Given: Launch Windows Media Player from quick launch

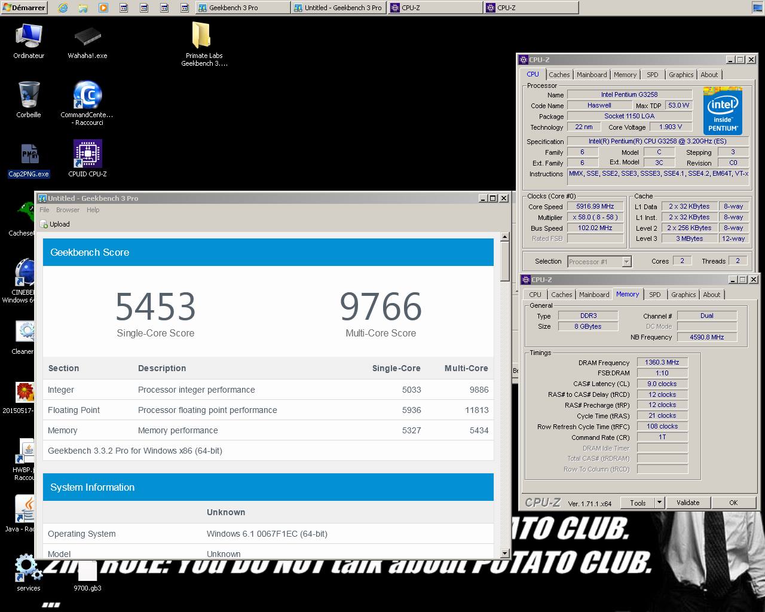Looking at the screenshot, I should coord(103,8).
